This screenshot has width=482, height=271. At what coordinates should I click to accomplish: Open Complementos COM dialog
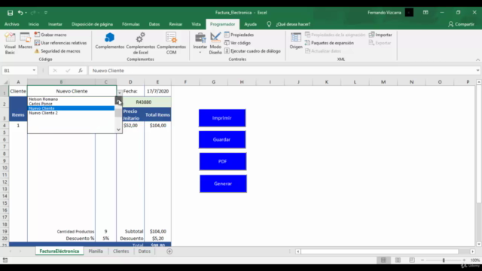(171, 44)
